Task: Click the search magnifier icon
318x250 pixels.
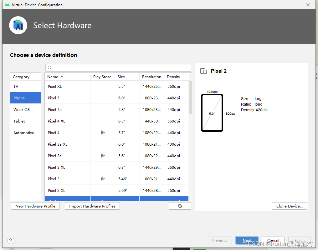Action: (x=50, y=68)
